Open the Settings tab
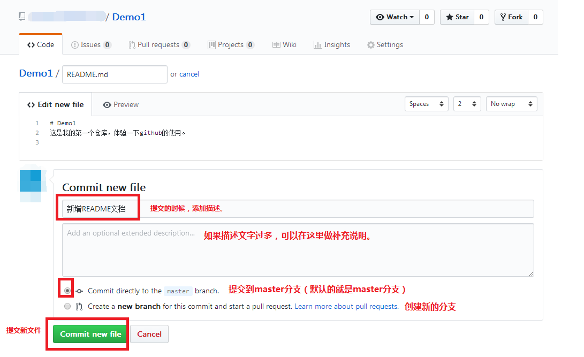Viewport: 584px width, 357px height. (x=385, y=44)
